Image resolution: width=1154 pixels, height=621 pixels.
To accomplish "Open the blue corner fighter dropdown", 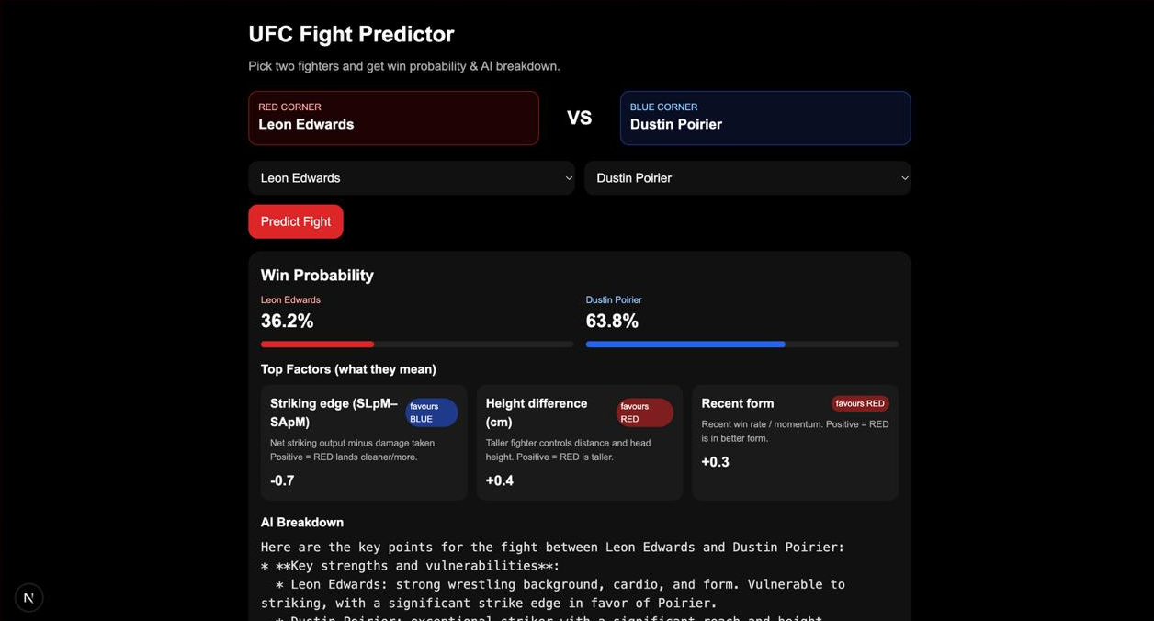I will (746, 177).
